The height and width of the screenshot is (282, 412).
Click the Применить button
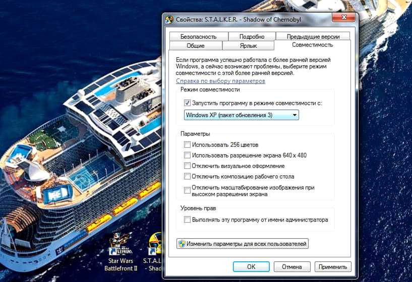pyautogui.click(x=332, y=267)
